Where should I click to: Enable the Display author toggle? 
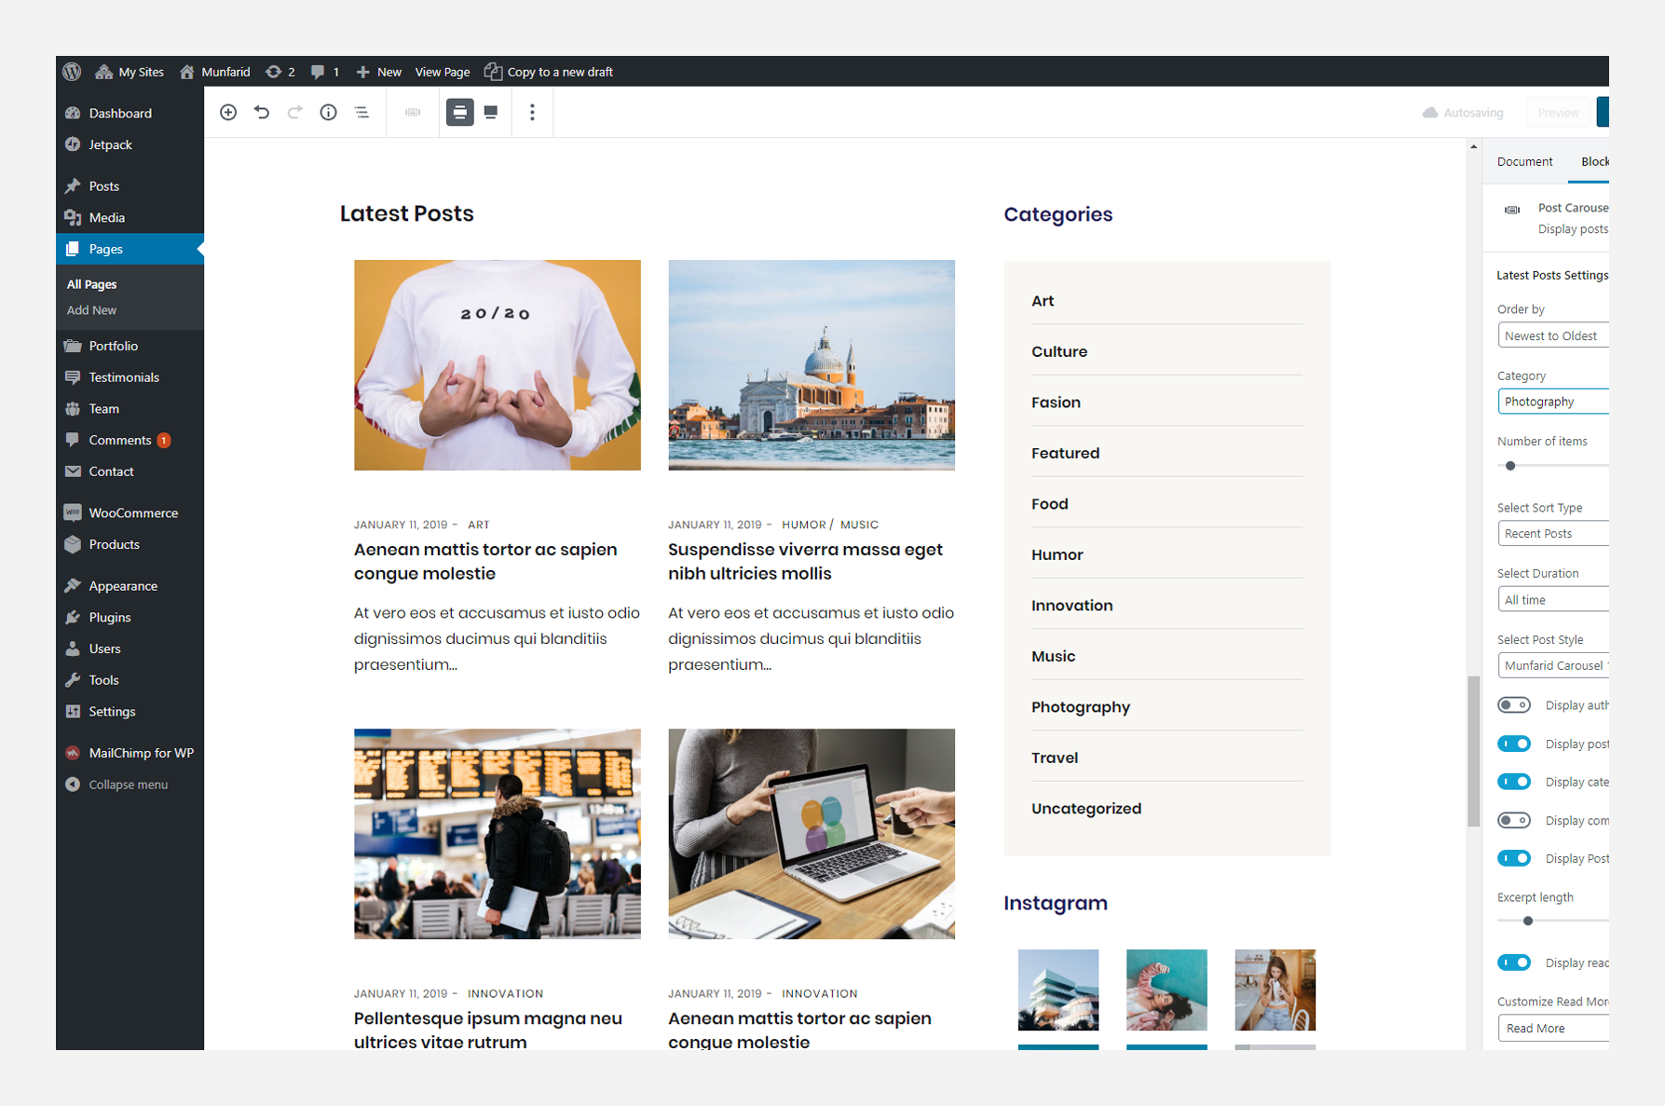coord(1513,705)
